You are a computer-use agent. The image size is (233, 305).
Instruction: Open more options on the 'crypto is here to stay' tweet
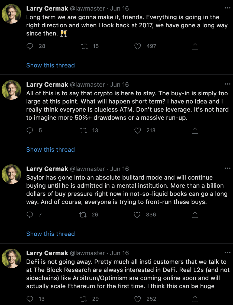click(227, 84)
